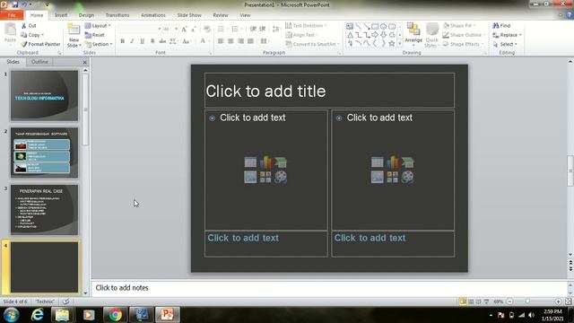Click Increase Font Size button
Image resolution: width=574 pixels, height=323 pixels.
tap(184, 29)
